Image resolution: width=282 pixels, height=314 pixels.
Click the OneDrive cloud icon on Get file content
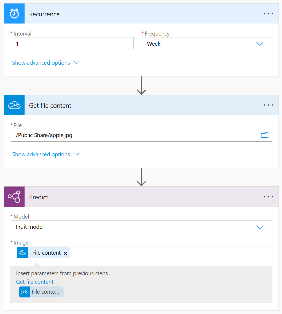[x=14, y=105]
